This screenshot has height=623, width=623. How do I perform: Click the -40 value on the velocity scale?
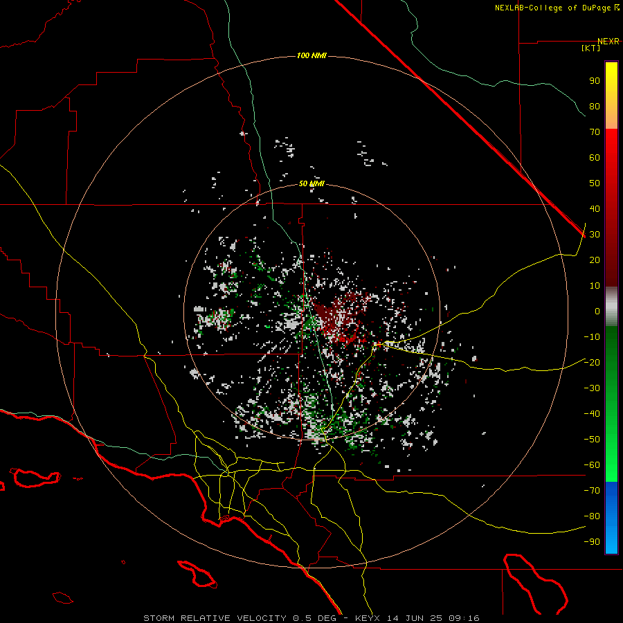(x=592, y=414)
